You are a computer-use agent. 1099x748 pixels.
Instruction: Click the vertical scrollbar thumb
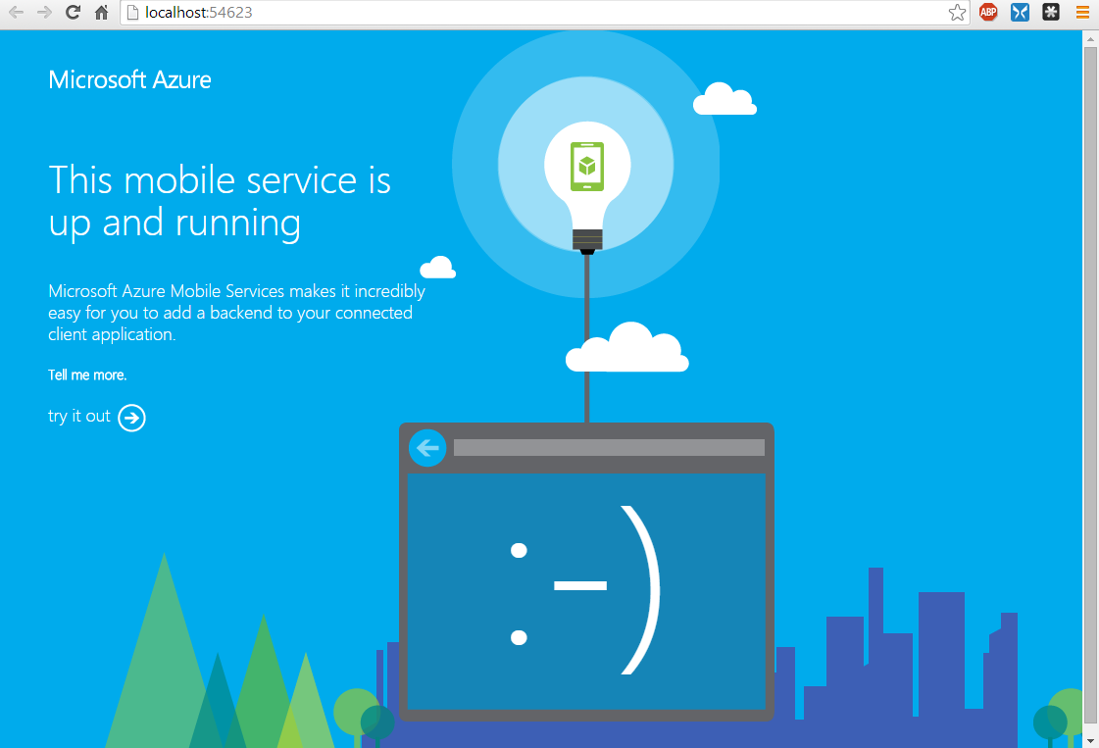pos(1090,385)
